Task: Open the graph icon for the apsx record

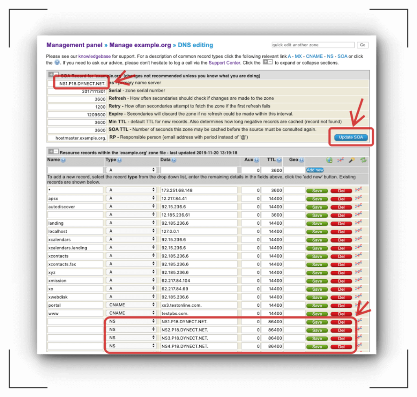Action: point(358,197)
